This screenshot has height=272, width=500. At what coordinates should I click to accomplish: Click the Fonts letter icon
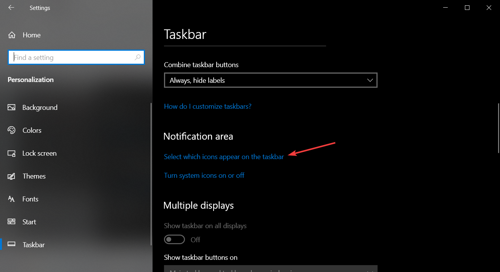pyautogui.click(x=11, y=199)
